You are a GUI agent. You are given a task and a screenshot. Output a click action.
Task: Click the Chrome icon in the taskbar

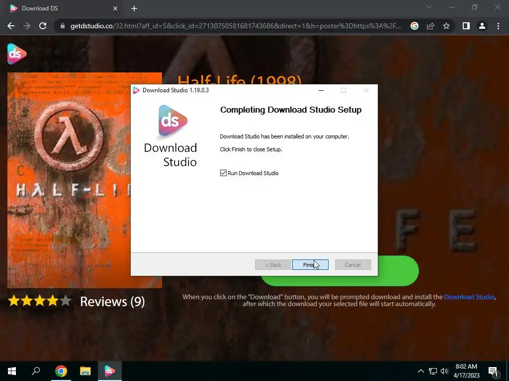coord(61,371)
